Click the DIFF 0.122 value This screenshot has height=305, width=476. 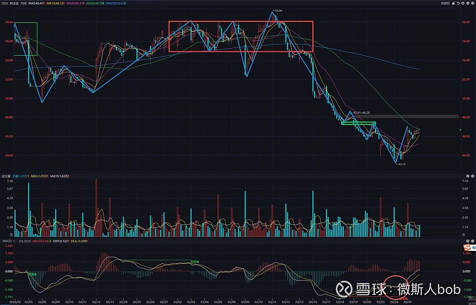(x=62, y=241)
